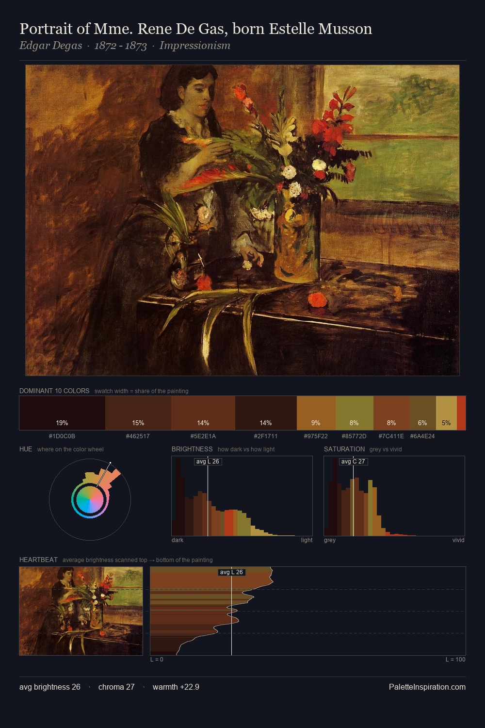
Task: Click the heartbeat brightness profile chart
Action: pyautogui.click(x=308, y=611)
